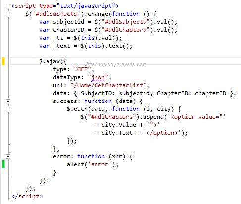Click the 'json' string with squiggle underline

pos(98,77)
